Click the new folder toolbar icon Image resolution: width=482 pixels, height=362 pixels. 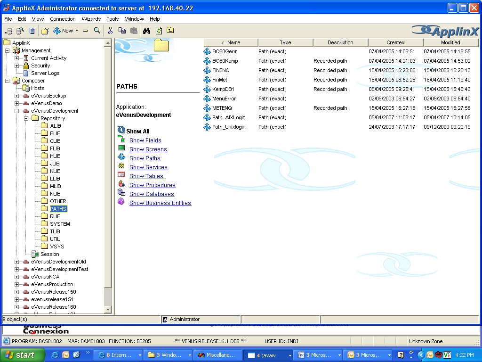coord(45,31)
